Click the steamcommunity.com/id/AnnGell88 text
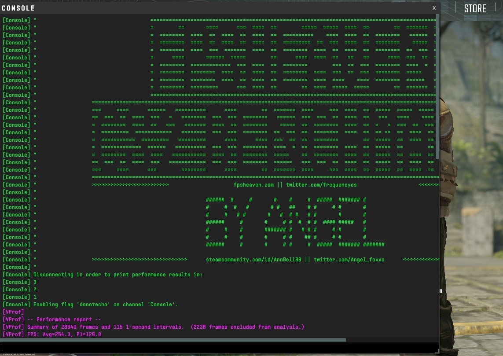This screenshot has height=356, width=503. coord(253,260)
